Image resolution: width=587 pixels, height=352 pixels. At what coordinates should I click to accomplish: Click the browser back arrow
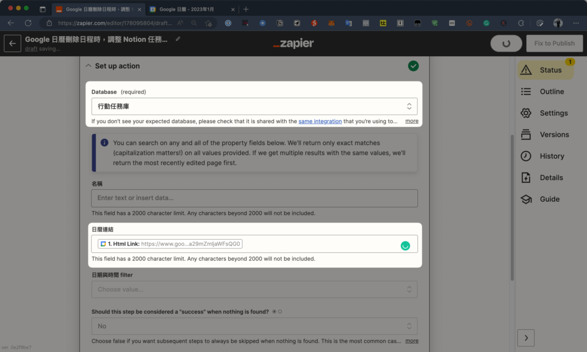11,23
